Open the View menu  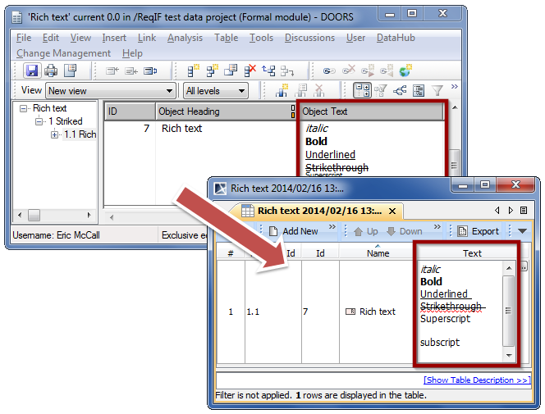pyautogui.click(x=80, y=38)
